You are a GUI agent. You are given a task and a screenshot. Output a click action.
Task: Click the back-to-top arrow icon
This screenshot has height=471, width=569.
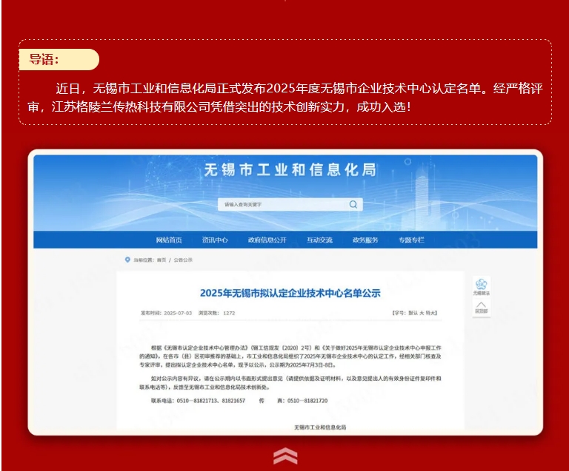pos(481,308)
